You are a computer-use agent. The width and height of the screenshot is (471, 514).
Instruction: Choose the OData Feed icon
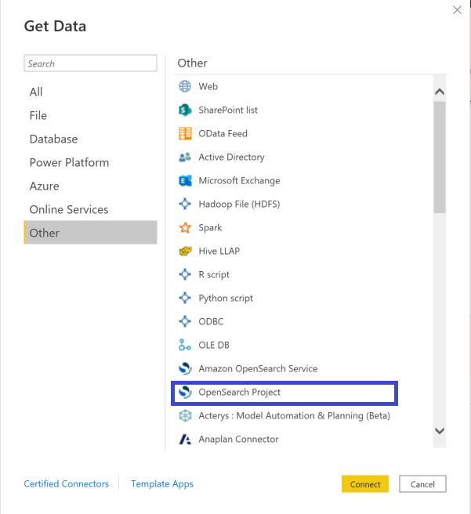pyautogui.click(x=185, y=134)
